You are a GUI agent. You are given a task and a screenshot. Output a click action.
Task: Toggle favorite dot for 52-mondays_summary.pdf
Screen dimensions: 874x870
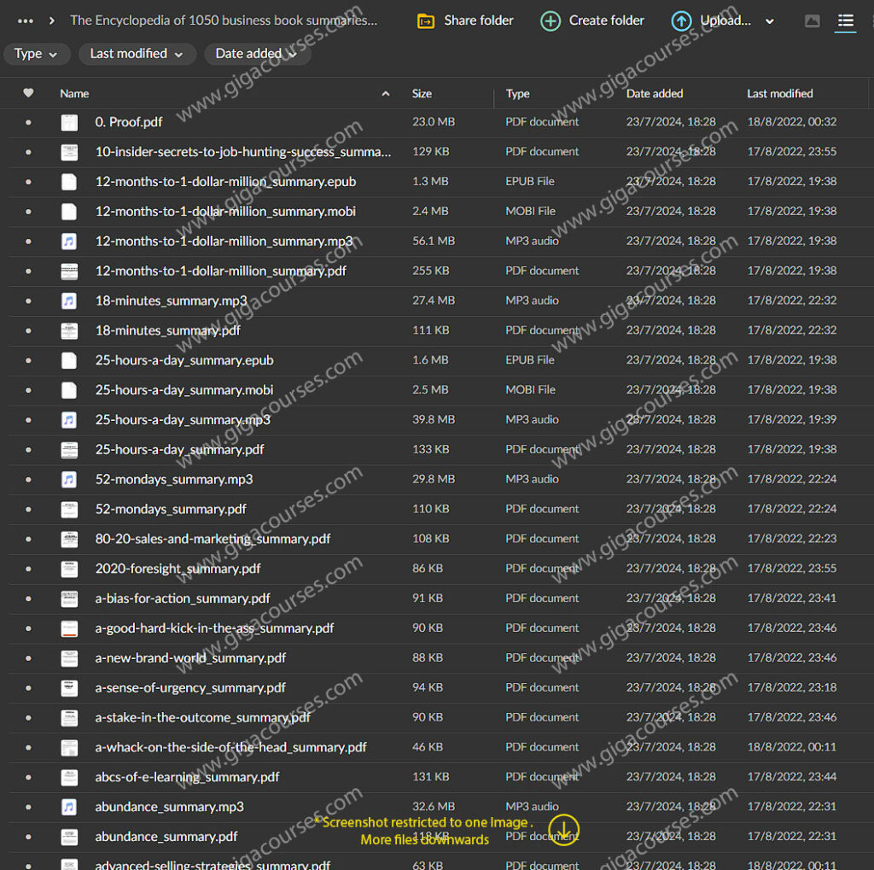pyautogui.click(x=28, y=509)
